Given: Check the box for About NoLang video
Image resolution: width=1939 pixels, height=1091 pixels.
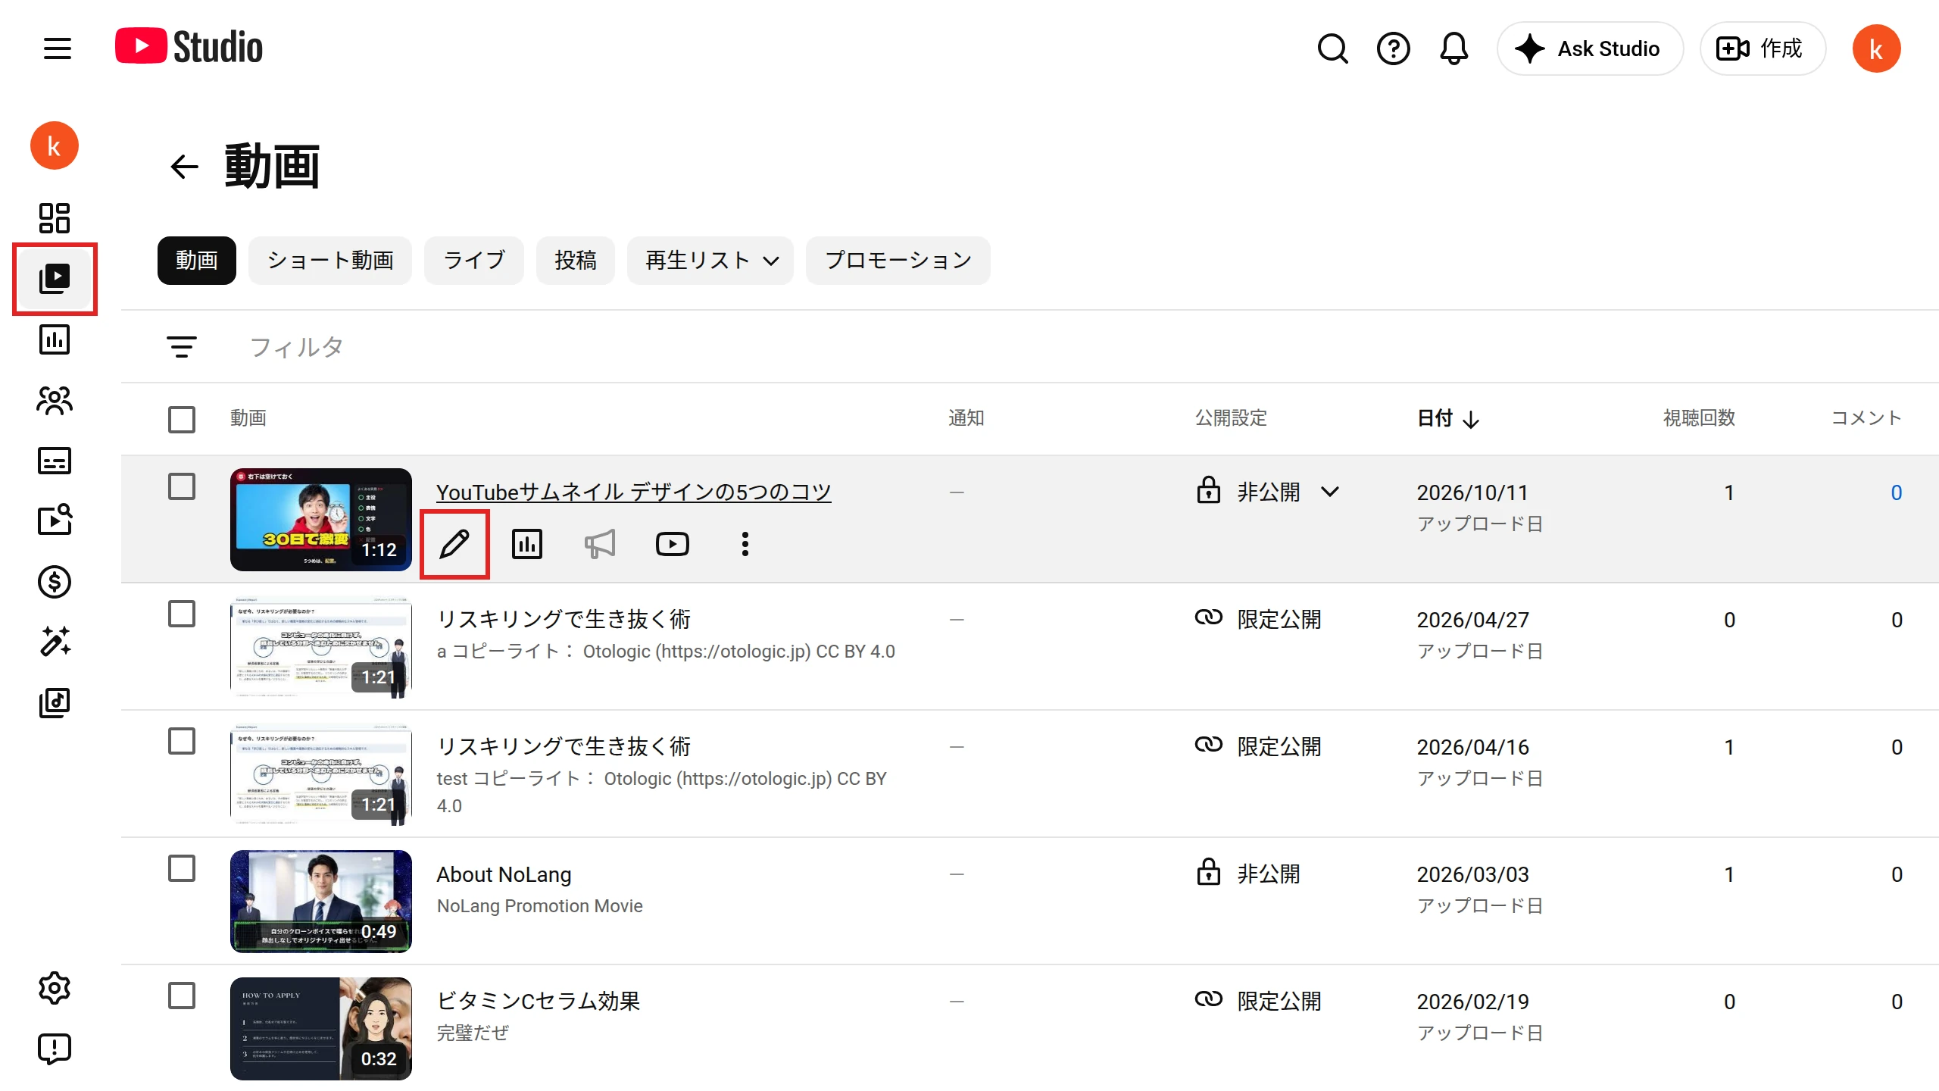Looking at the screenshot, I should click(182, 868).
